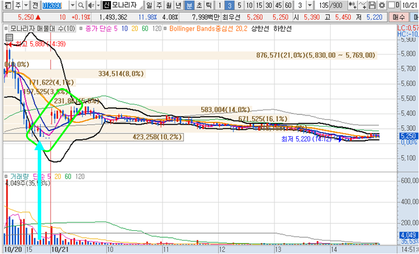Click the current price tag 5,250 on price axis
This screenshot has height=254, width=419.
[x=408, y=136]
